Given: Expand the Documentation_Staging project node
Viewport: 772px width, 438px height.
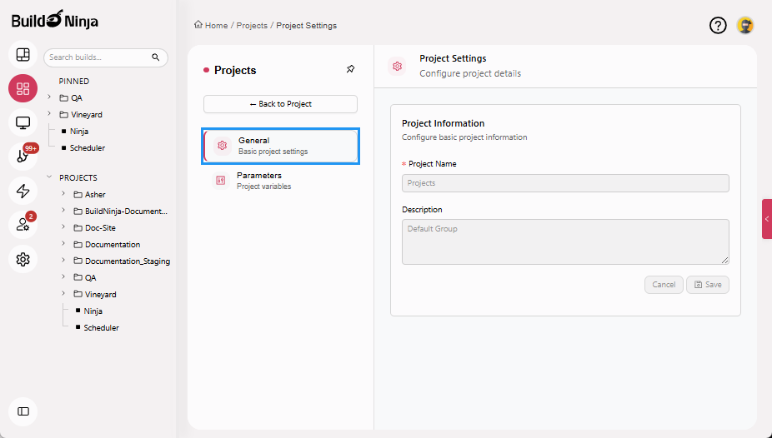Looking at the screenshot, I should [63, 261].
